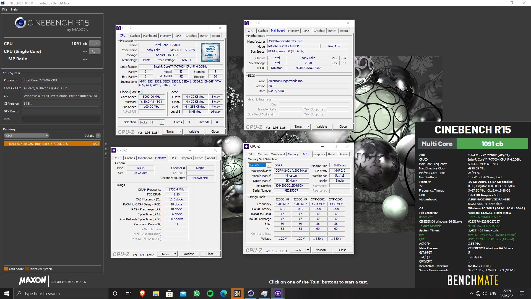Expand Tools arrow in Mainboard window
531x299 pixels.
point(308,127)
